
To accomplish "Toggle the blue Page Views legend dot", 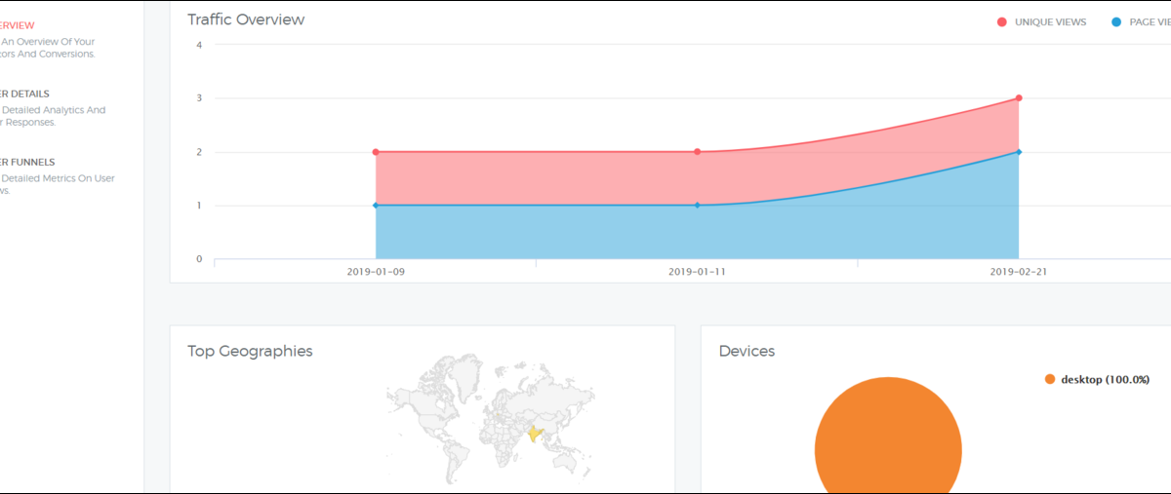I will (1115, 22).
